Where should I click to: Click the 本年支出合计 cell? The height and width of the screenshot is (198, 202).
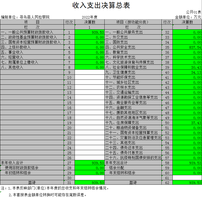click(x=133, y=163)
